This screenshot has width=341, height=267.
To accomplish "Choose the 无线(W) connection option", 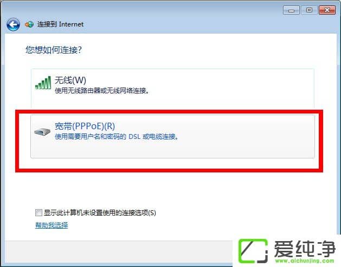I will (x=172, y=88).
